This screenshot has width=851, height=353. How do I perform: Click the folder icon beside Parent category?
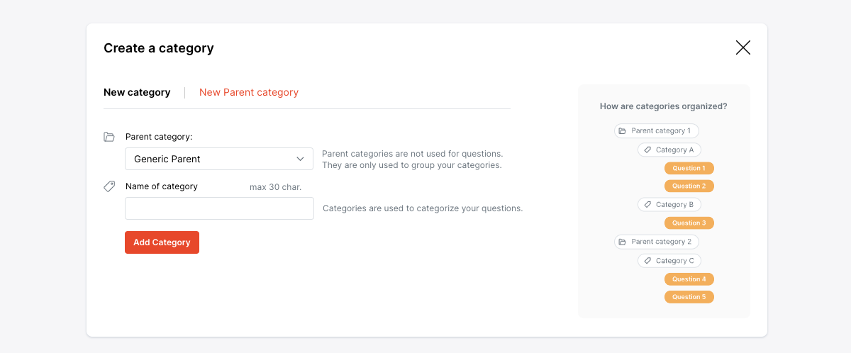coord(109,137)
